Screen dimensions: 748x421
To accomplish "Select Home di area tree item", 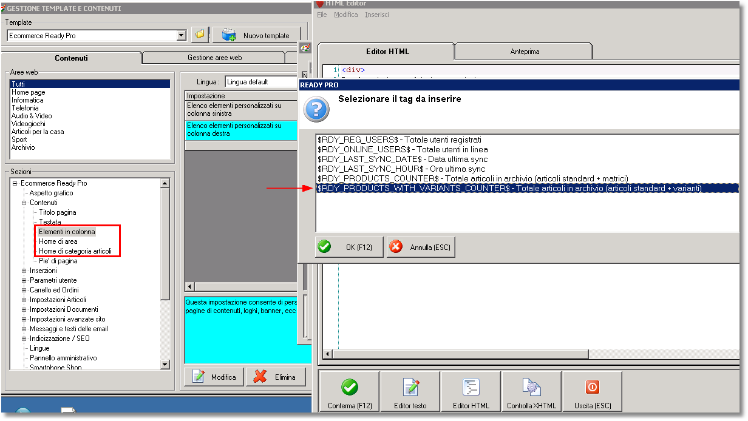I will click(58, 241).
